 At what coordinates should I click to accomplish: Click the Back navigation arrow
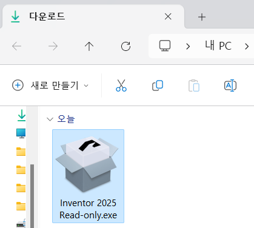[16, 46]
